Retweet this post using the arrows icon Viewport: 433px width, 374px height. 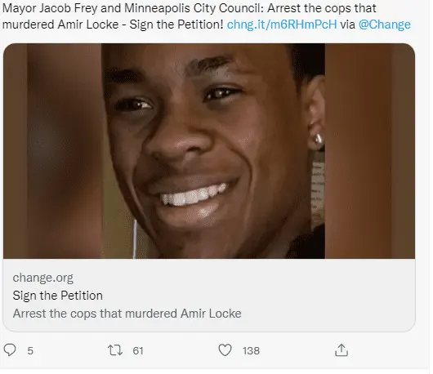coord(115,350)
